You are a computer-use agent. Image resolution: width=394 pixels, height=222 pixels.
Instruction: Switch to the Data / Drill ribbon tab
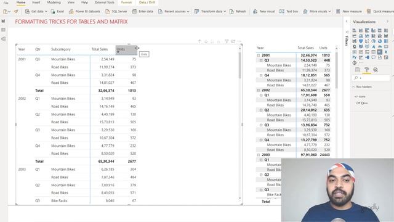(147, 2)
